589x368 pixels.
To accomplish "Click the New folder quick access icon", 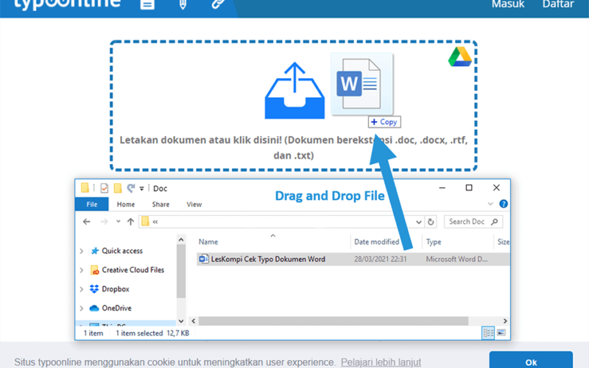I will point(118,188).
